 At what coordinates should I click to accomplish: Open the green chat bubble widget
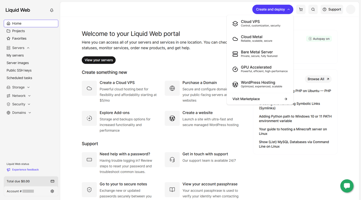pyautogui.click(x=347, y=186)
